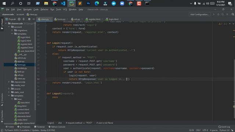Open the Python Console tool window

point(57,127)
